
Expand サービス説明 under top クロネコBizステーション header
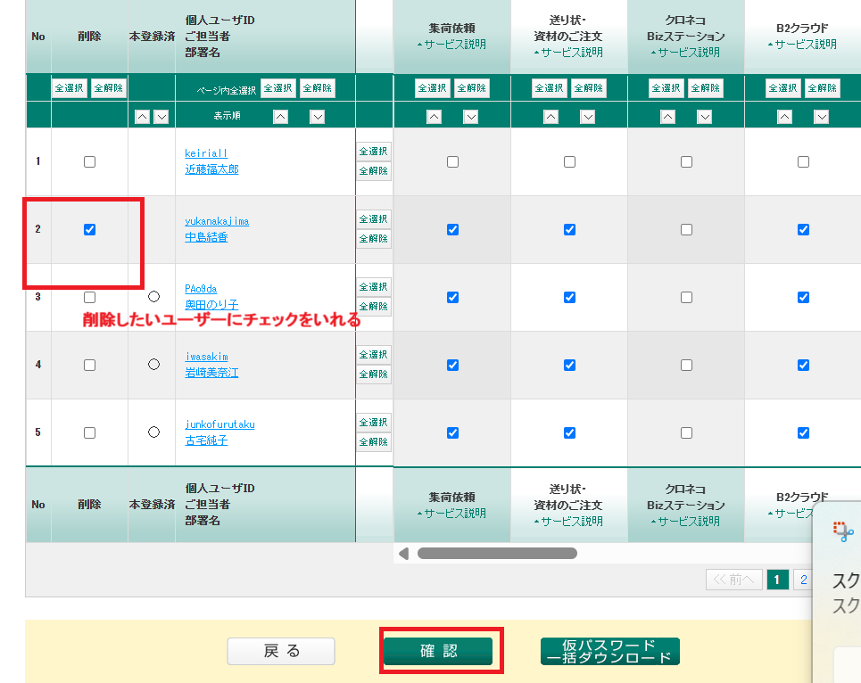point(685,52)
